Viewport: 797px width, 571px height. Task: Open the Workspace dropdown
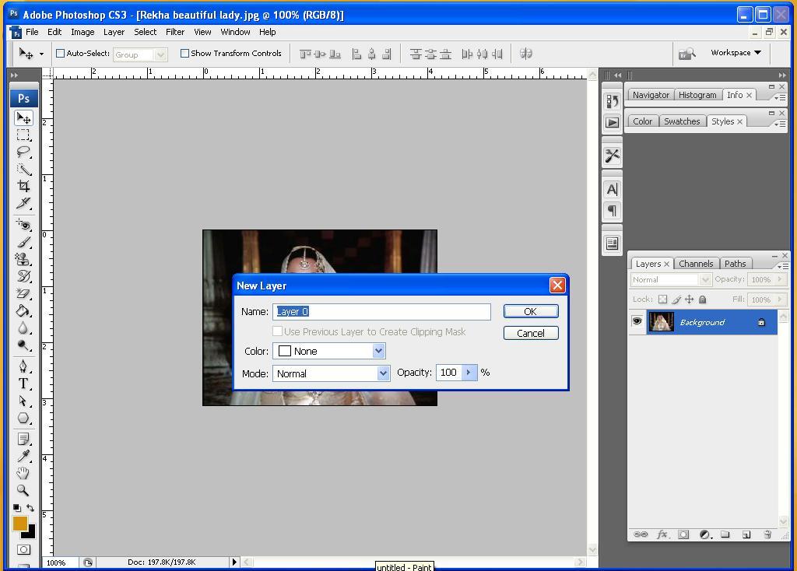[732, 53]
